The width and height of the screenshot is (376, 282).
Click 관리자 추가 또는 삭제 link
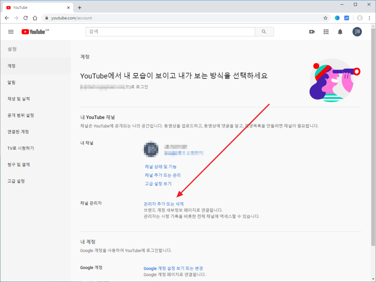(163, 204)
